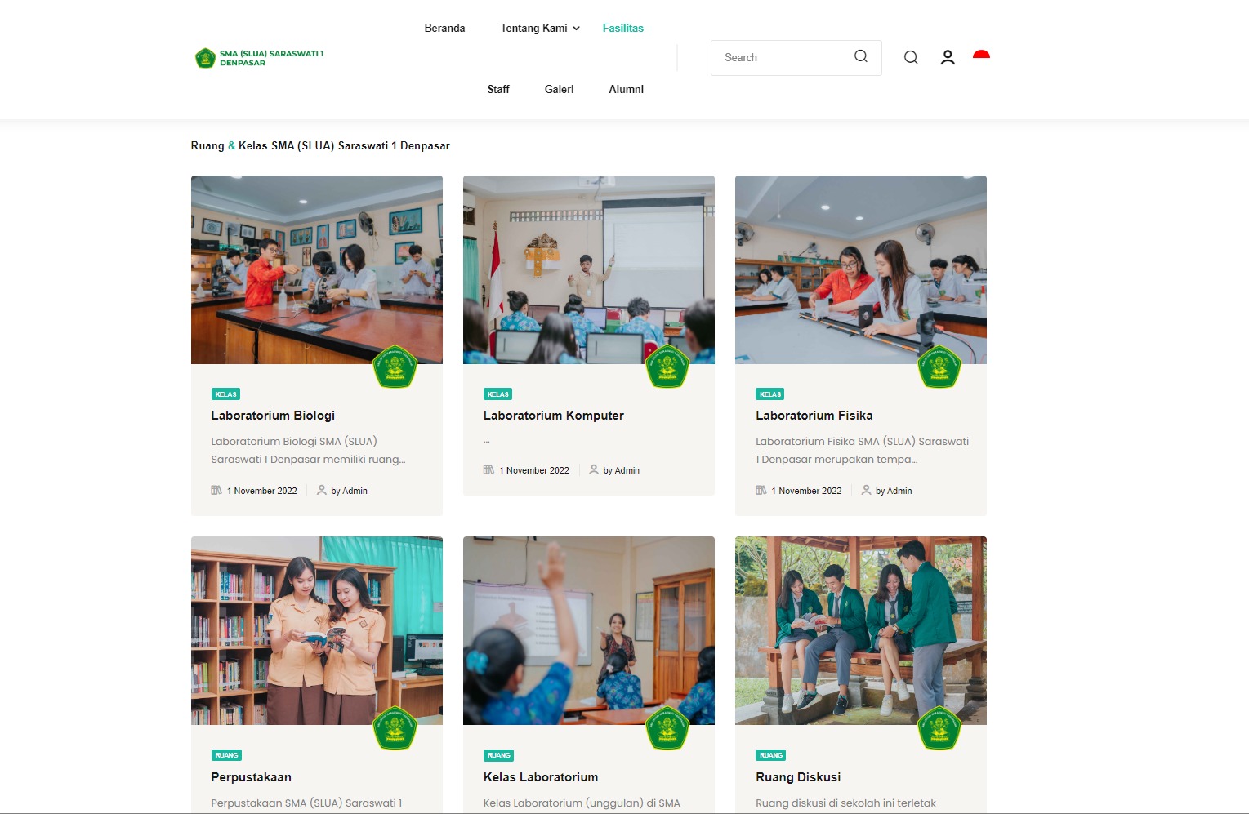Open the Laboratorium Fisika title link
Image resolution: width=1249 pixels, height=814 pixels.
814,416
